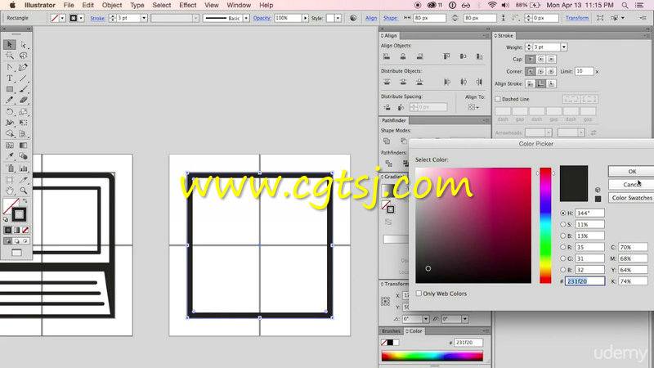Expand the Opacity value arrow
This screenshot has width=654, height=368.
coord(305,18)
